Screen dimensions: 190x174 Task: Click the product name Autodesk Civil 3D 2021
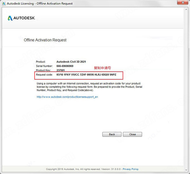(x=71, y=61)
